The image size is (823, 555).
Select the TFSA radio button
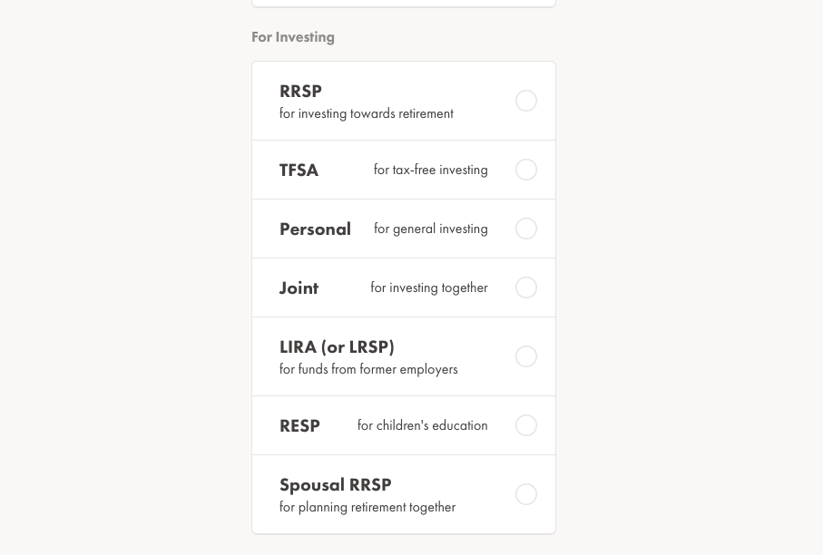526,170
